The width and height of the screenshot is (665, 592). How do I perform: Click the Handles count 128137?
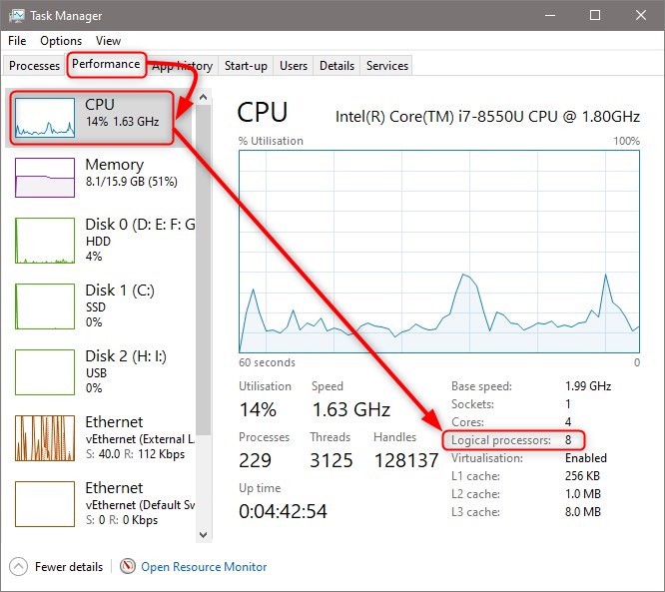(406, 460)
